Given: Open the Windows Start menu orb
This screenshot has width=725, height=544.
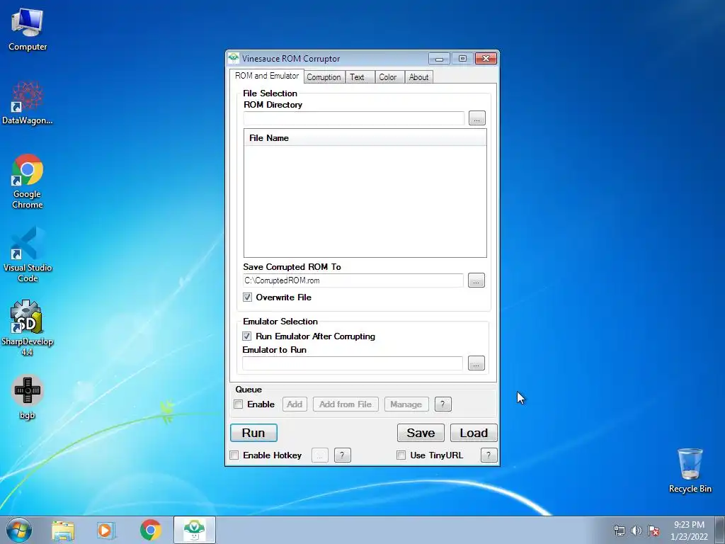Looking at the screenshot, I should click(19, 530).
